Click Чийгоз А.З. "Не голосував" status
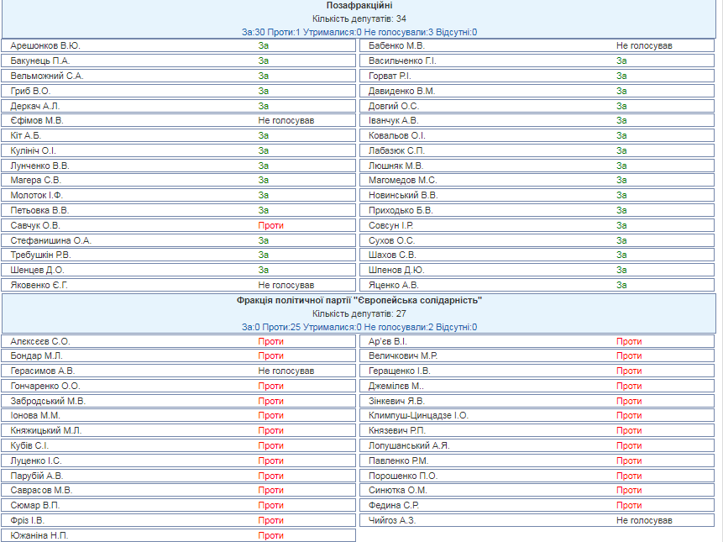723x542 pixels. point(643,520)
